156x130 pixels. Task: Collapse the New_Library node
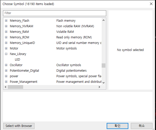pos(6,54)
